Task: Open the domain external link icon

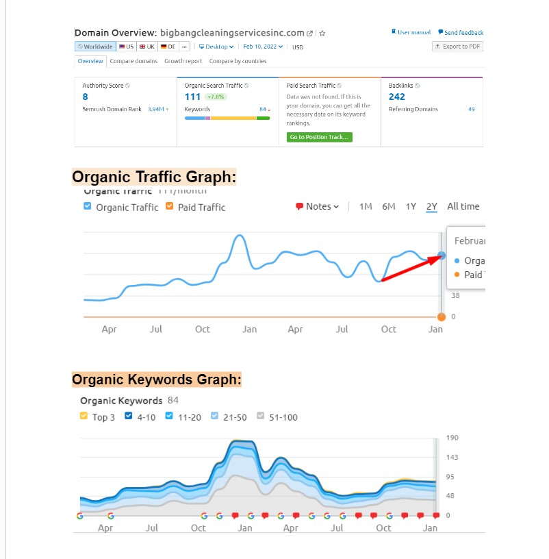Action: pyautogui.click(x=309, y=33)
